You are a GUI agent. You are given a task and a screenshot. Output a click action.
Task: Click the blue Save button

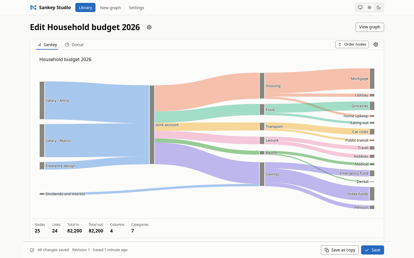[373, 250]
